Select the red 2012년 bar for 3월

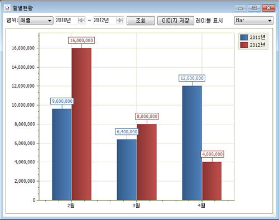pos(147,162)
